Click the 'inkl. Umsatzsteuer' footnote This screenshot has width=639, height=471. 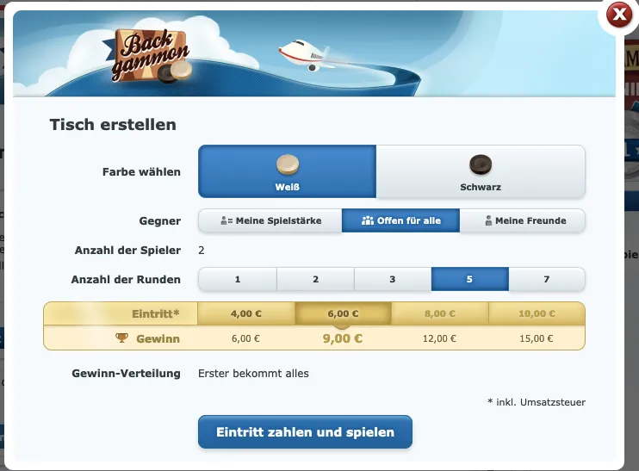point(537,402)
